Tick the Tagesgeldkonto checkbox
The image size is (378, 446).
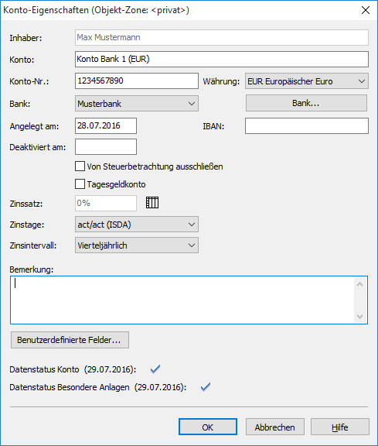click(80, 184)
